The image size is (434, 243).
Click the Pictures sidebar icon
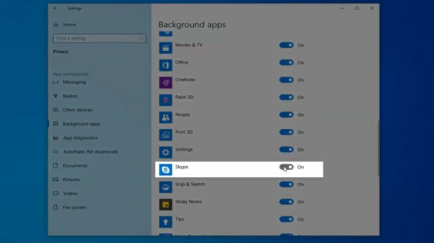(56, 179)
